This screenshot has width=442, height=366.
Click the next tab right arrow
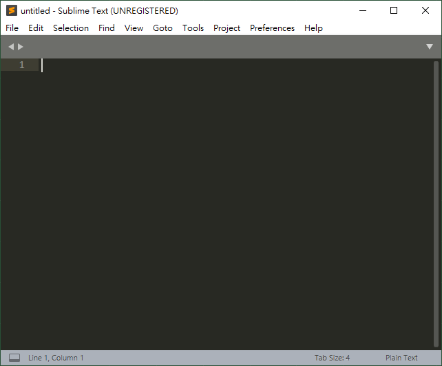coord(20,47)
